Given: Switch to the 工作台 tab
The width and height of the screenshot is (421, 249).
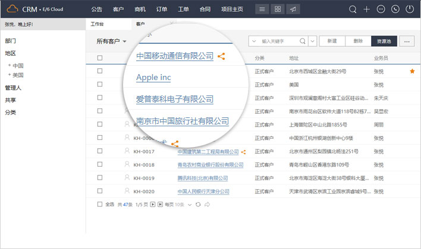Looking at the screenshot, I should (97, 24).
